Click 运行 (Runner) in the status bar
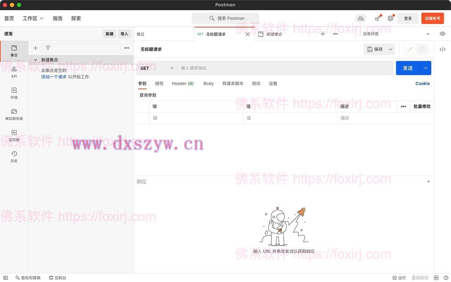This screenshot has height=282, width=451. point(399,278)
